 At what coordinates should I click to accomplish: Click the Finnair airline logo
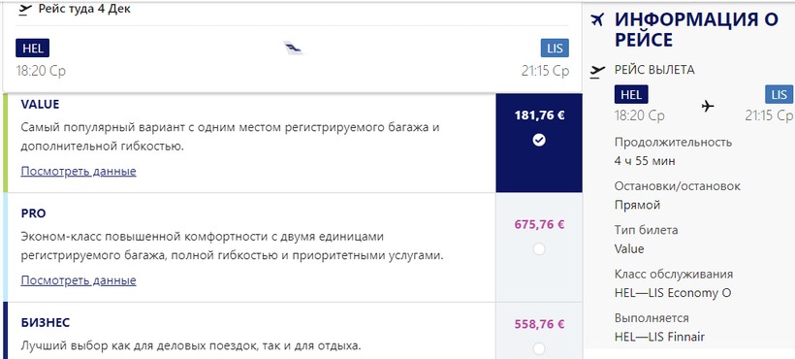(x=293, y=49)
